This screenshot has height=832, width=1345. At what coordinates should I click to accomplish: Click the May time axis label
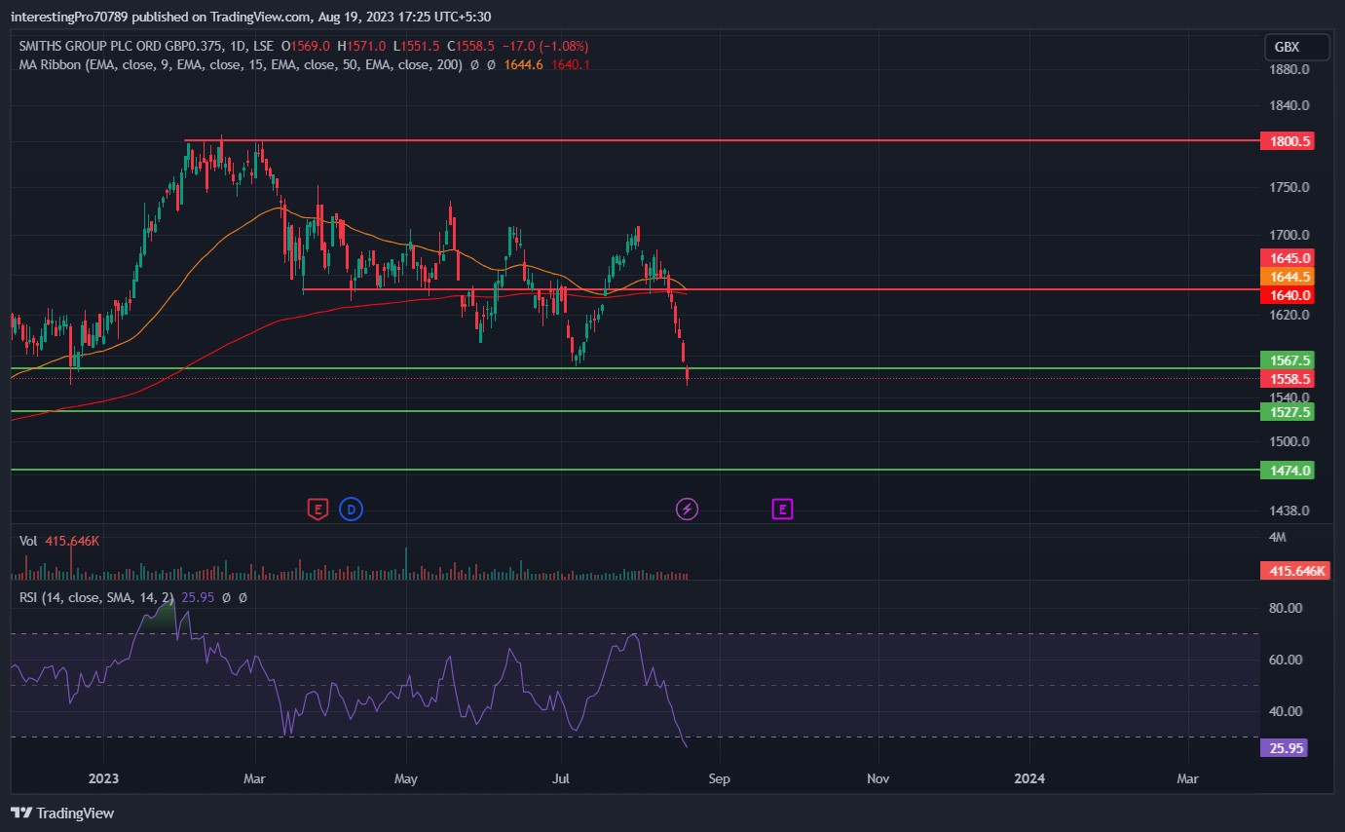(x=406, y=778)
